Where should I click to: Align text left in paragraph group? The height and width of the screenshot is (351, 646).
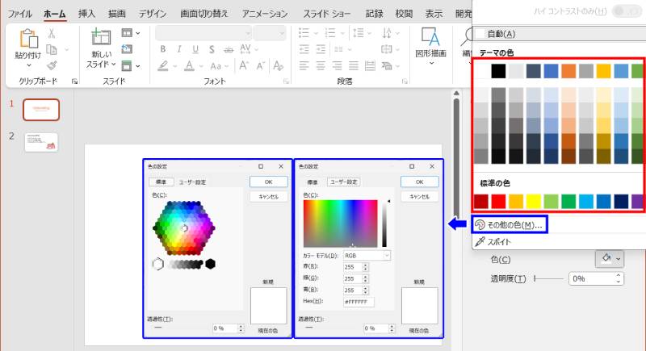tap(304, 66)
